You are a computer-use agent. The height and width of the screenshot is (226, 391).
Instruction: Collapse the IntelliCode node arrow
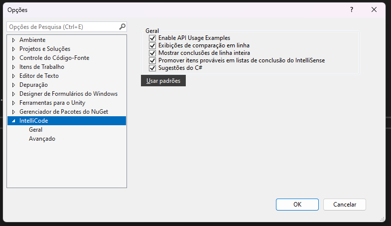click(14, 121)
